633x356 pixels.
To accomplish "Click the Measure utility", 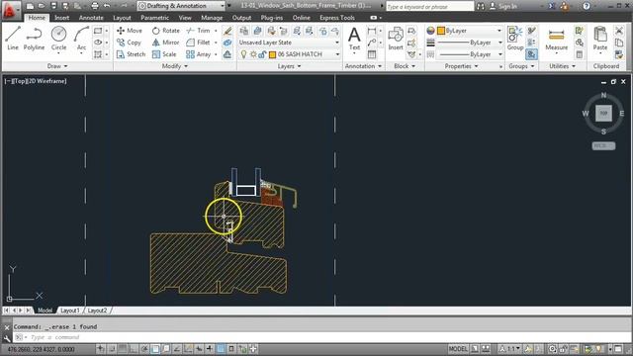I will [x=556, y=39].
